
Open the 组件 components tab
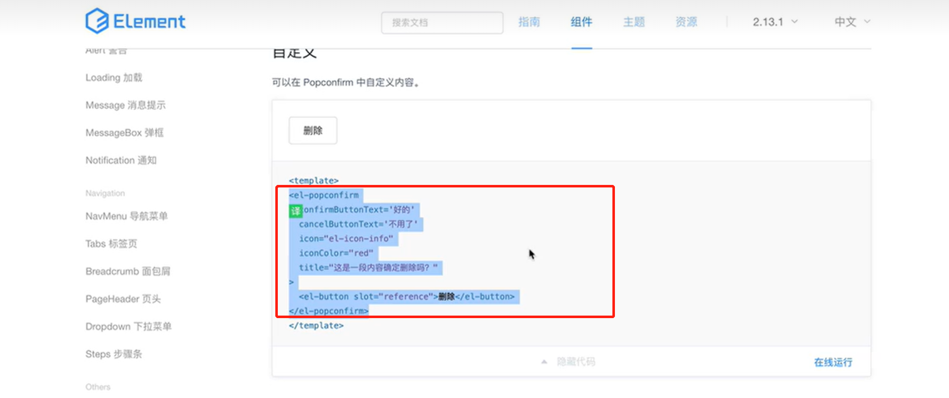tap(581, 22)
